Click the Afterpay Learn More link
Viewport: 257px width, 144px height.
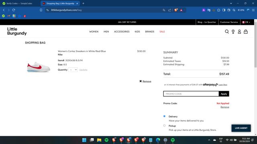click(x=223, y=85)
